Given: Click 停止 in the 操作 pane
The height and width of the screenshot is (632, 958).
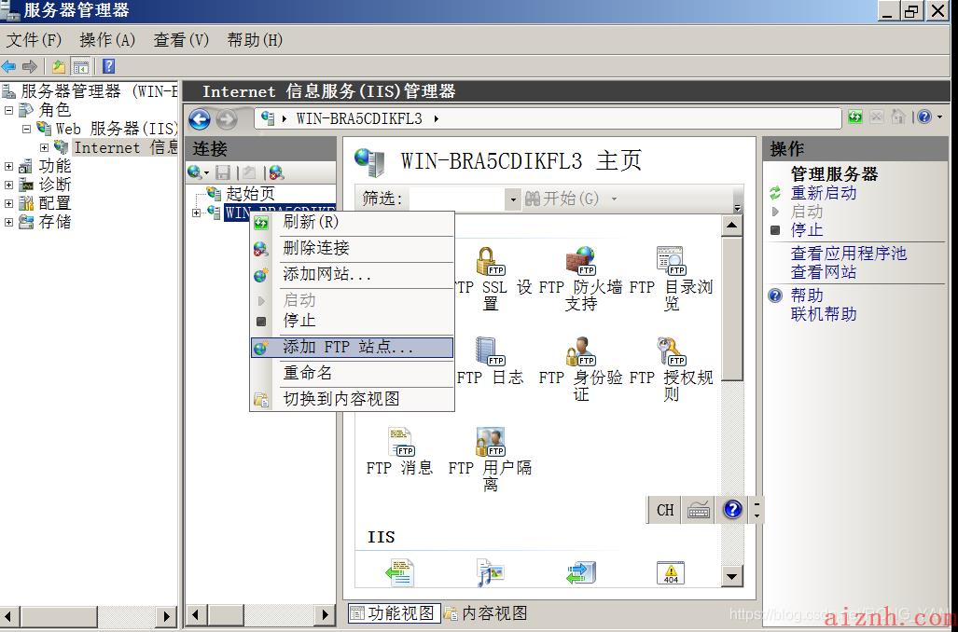Looking at the screenshot, I should point(807,230).
